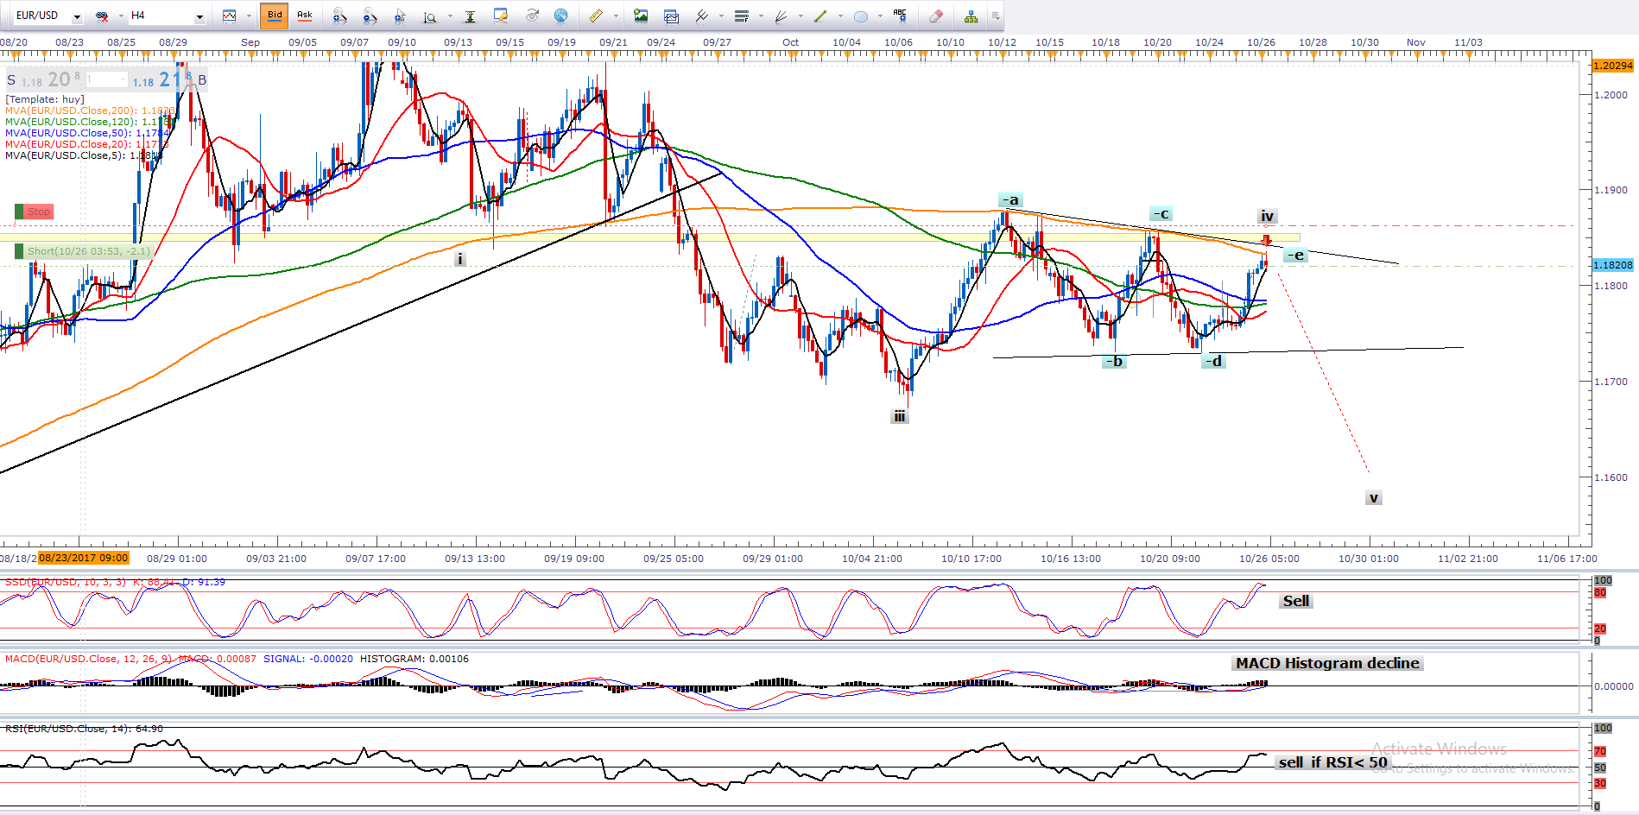The height and width of the screenshot is (815, 1639).
Task: Select the eraser tool in toolbar
Action: [x=936, y=16]
